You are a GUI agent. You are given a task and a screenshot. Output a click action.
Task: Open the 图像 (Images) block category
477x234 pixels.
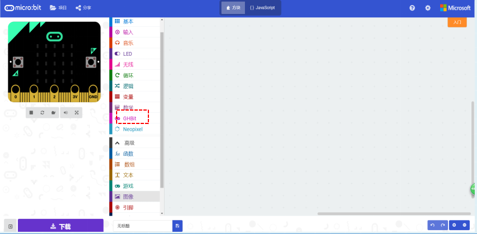tap(134, 197)
